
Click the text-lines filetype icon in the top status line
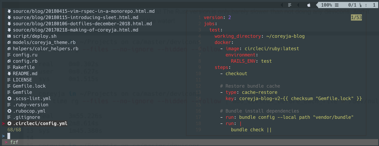[x=289, y=5]
